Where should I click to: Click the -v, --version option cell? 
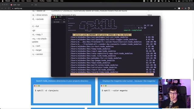click(x=41, y=54)
